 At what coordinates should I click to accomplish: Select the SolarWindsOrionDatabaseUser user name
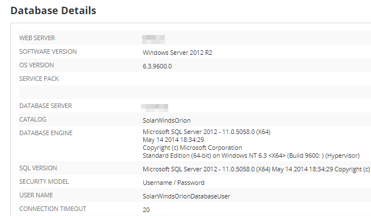186,196
